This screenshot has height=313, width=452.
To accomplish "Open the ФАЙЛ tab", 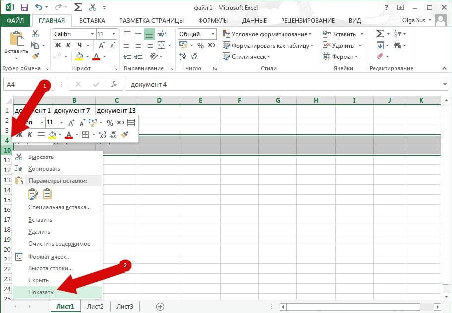I will (x=15, y=20).
